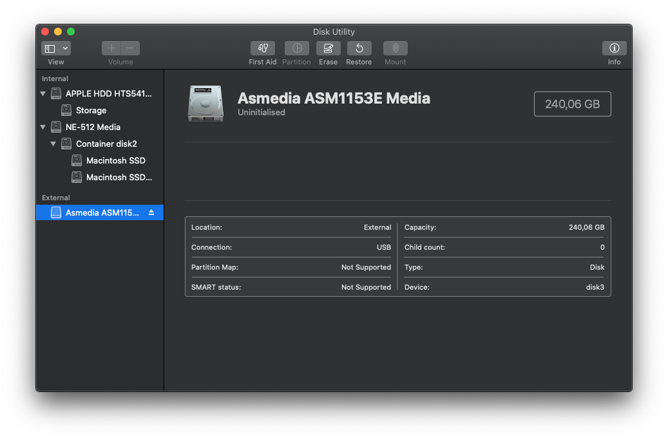Add a volume with plus button
Image resolution: width=668 pixels, height=439 pixels.
(111, 48)
